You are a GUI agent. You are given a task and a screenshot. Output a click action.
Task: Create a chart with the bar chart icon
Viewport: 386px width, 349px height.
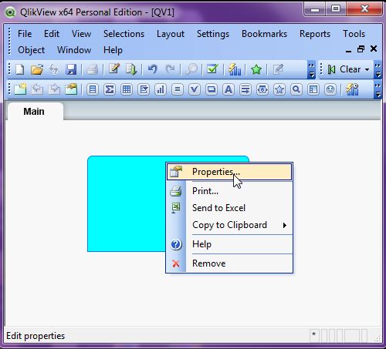point(161,89)
